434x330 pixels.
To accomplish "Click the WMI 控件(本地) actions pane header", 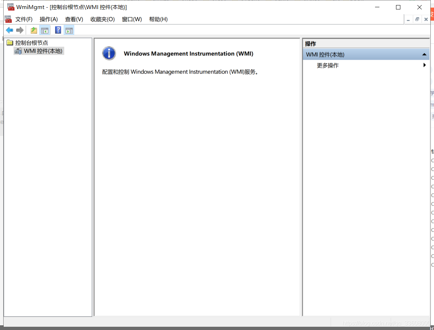I will (366, 55).
